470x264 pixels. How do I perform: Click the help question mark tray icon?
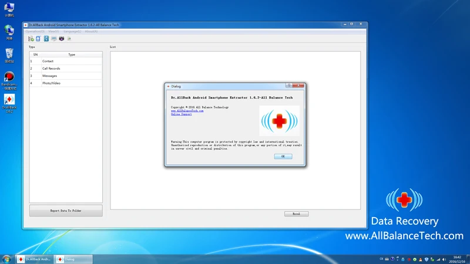click(392, 259)
